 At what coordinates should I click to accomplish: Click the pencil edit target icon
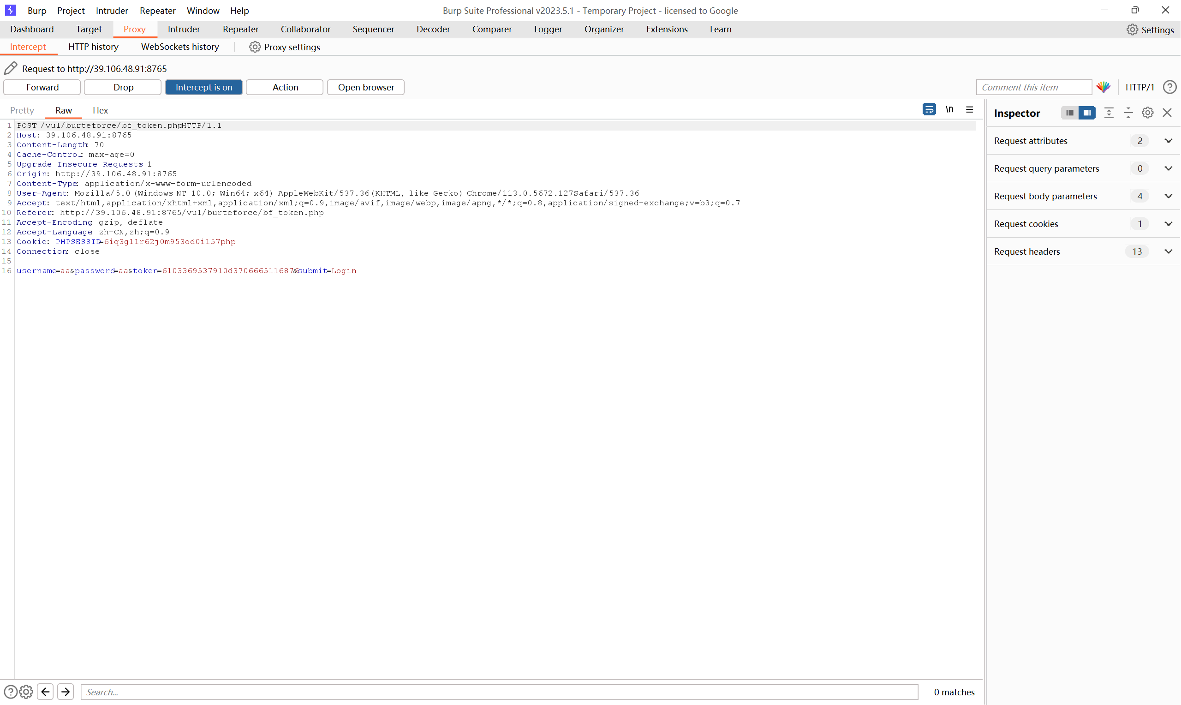coord(11,68)
